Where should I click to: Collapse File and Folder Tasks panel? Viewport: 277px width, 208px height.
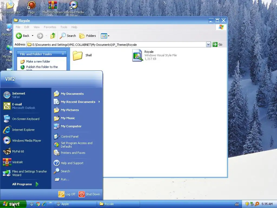(63, 54)
